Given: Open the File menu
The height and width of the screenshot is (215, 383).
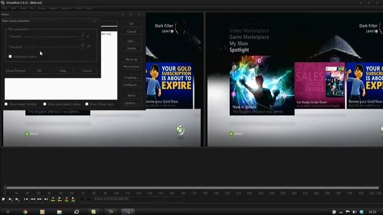Looking at the screenshot, I should 5,8.
